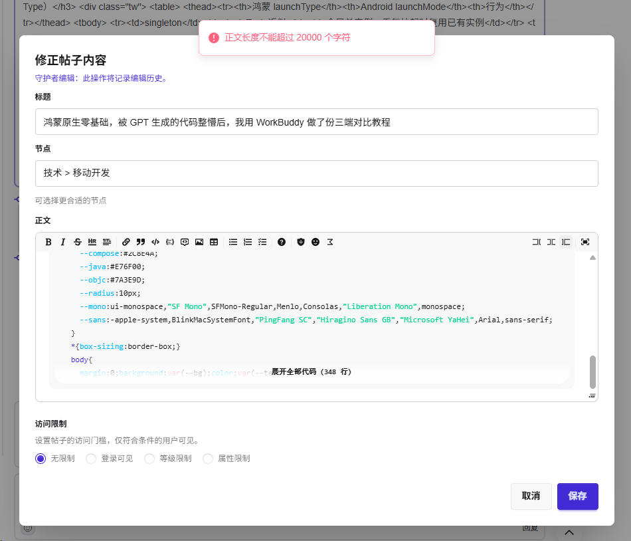The width and height of the screenshot is (631, 541).
Task: Switch to the split edit-preview layout icon
Action: [x=551, y=242]
